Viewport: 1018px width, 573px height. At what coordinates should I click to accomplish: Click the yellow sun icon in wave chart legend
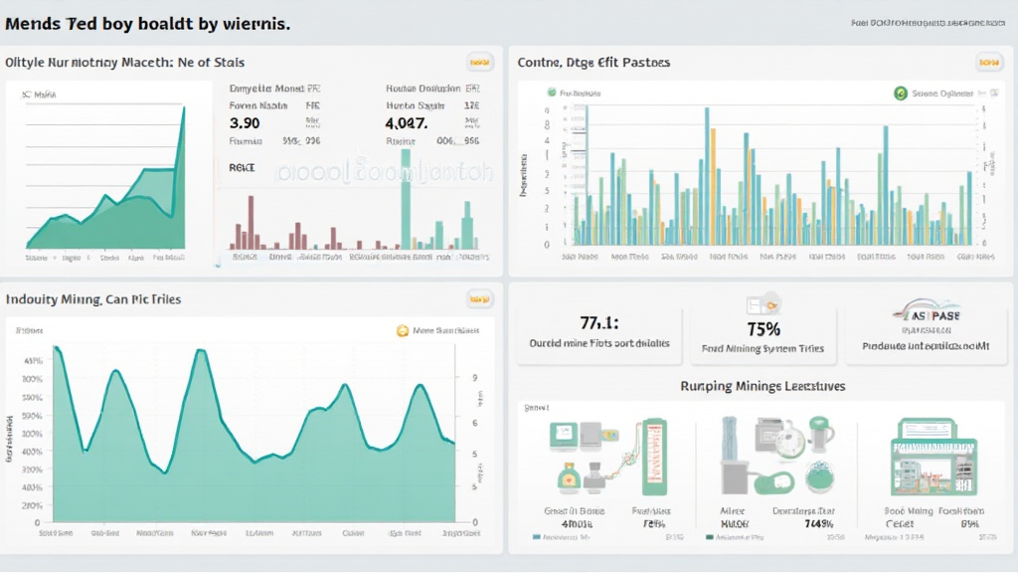(x=403, y=331)
